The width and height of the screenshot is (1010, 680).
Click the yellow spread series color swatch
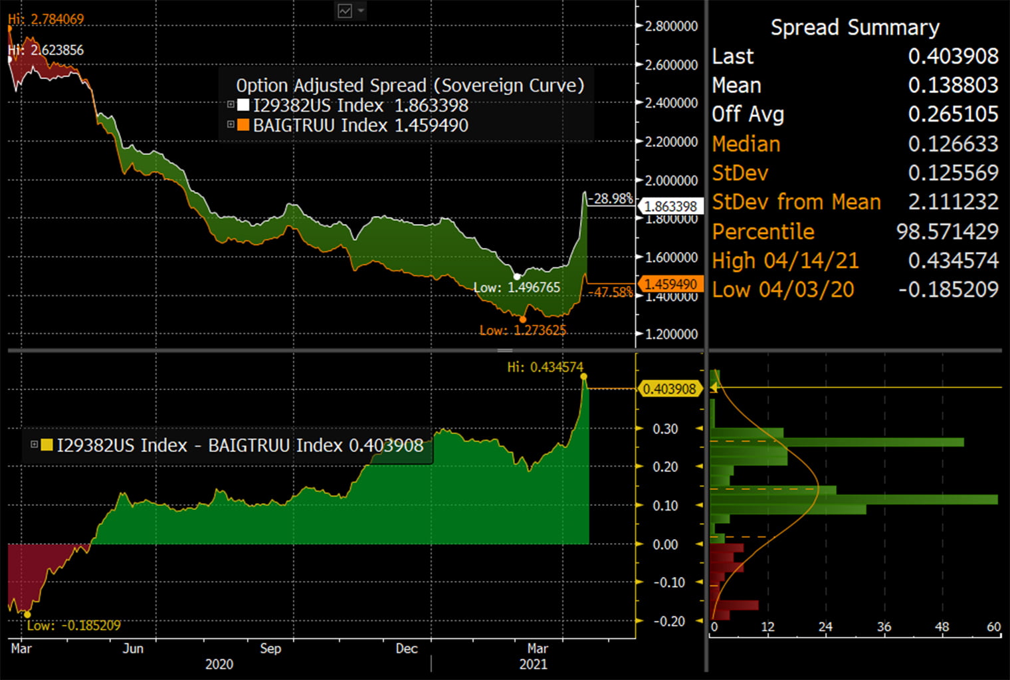[x=47, y=445]
